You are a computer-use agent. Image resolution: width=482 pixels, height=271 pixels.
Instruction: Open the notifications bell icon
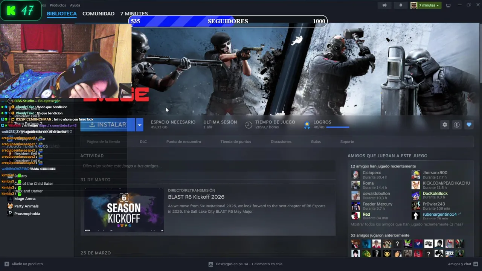coord(401,5)
